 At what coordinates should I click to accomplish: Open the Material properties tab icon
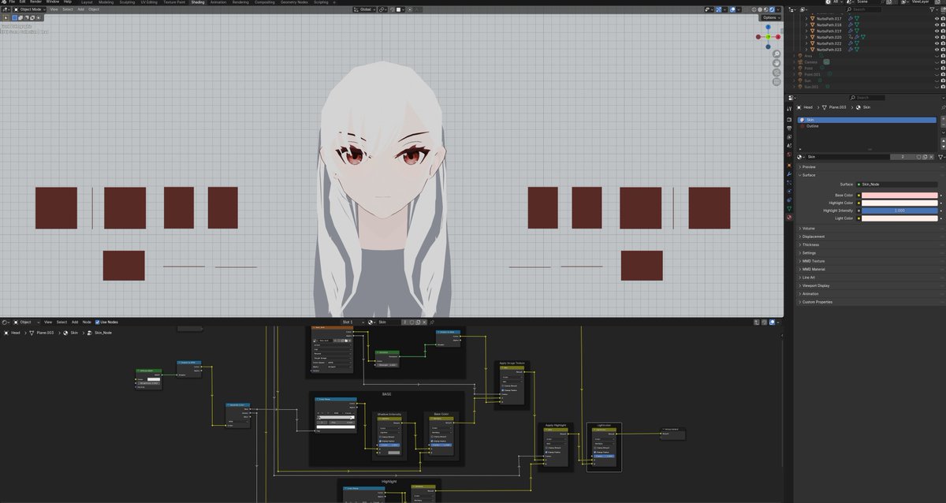click(x=789, y=218)
